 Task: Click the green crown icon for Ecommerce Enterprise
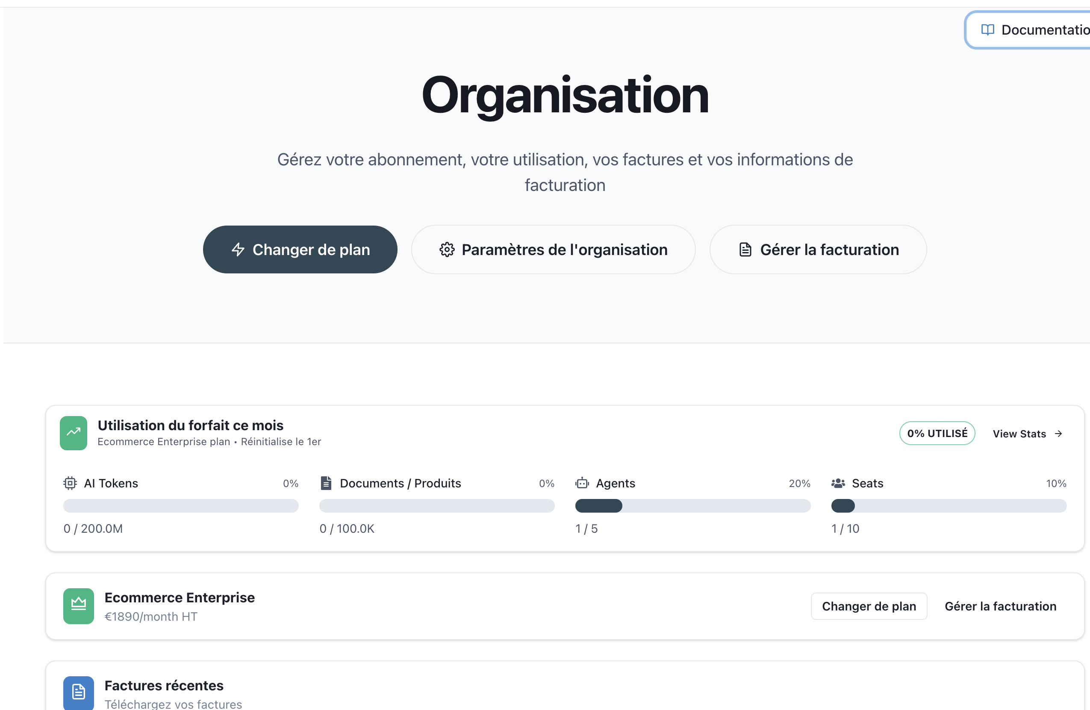(x=78, y=606)
